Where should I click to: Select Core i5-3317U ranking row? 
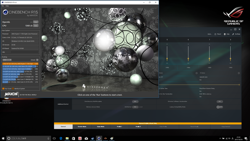pyautogui.click(x=20, y=82)
